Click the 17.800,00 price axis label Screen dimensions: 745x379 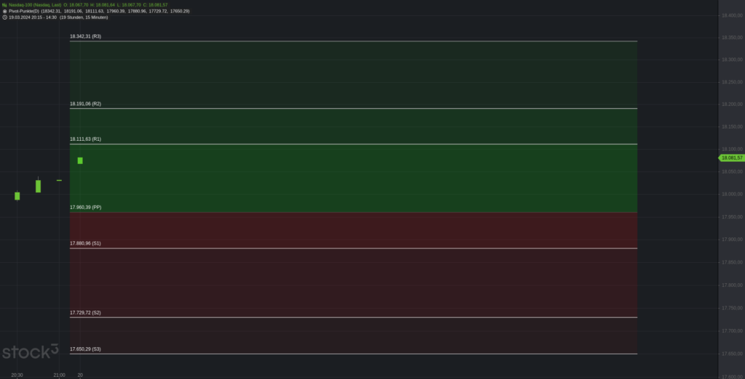(x=730, y=285)
